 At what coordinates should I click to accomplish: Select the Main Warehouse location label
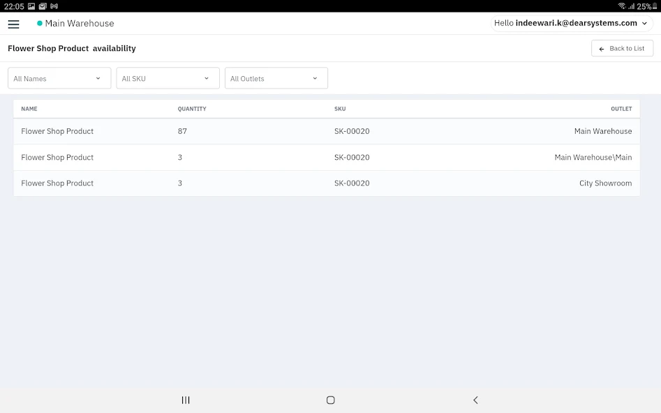point(80,23)
